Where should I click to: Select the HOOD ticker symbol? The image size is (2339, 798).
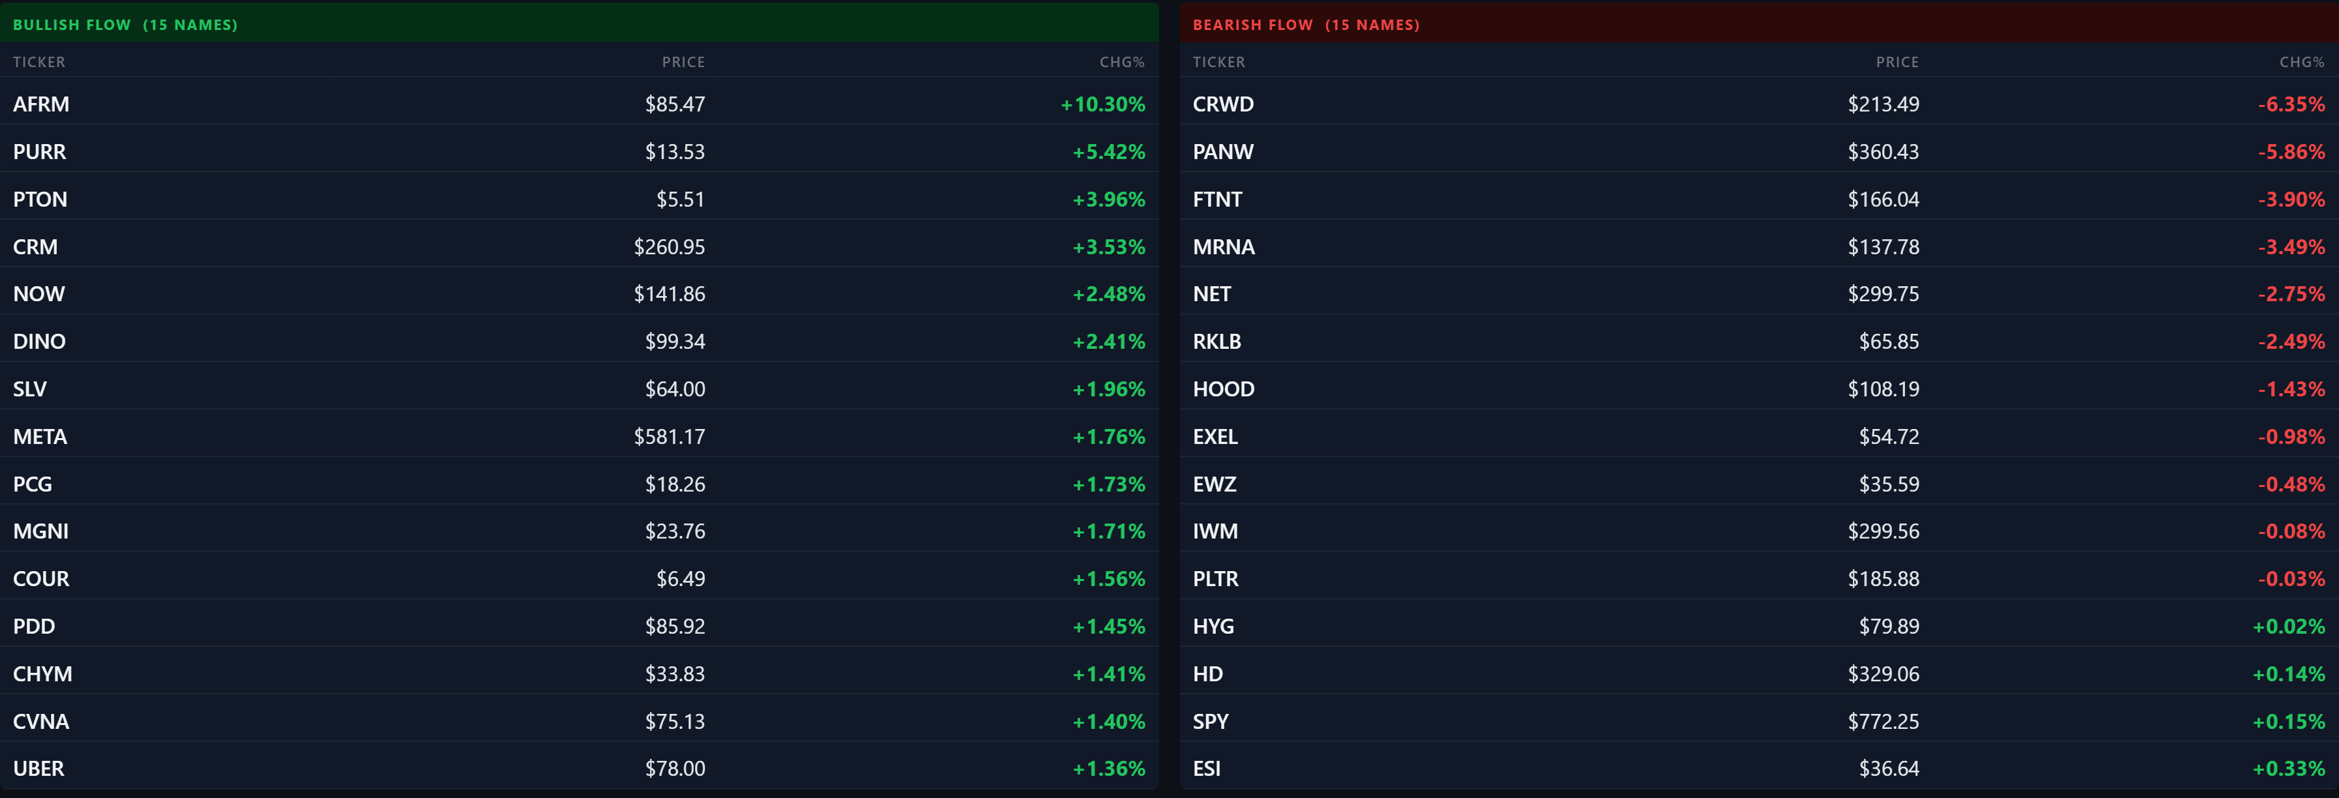pyautogui.click(x=1224, y=389)
